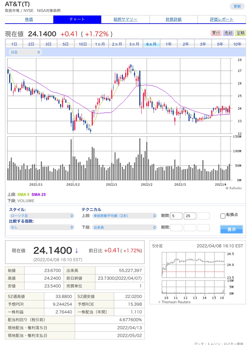The width and height of the screenshot is (250, 345).
Task: Select the 2ヵ月 chart period
Action: tap(117, 44)
